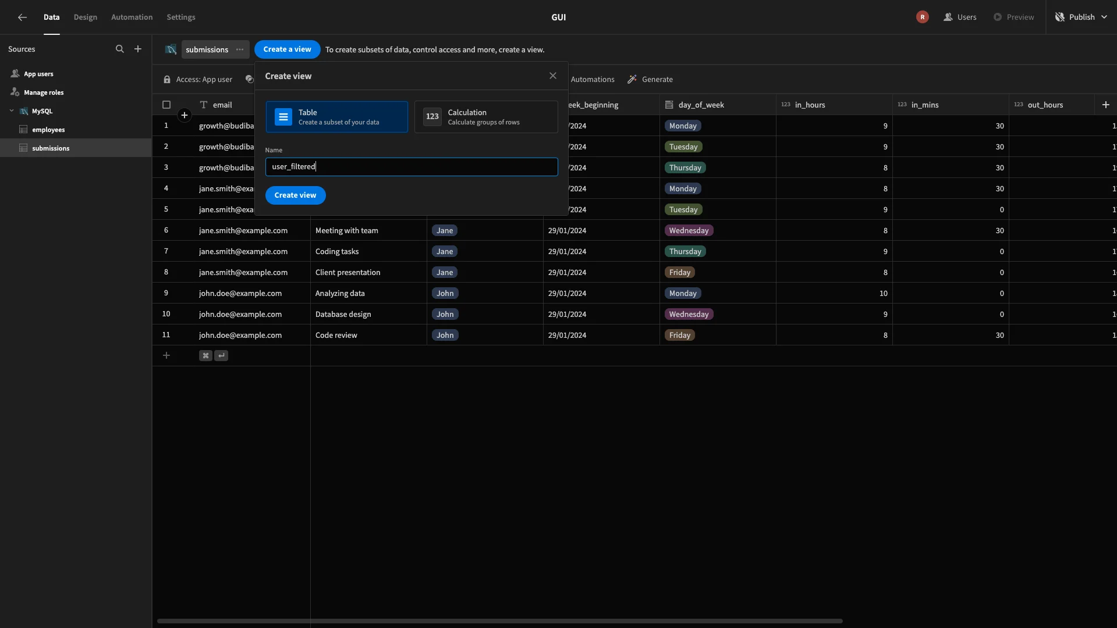This screenshot has height=628, width=1117.
Task: Confirm with the Create view button
Action: [x=296, y=195]
